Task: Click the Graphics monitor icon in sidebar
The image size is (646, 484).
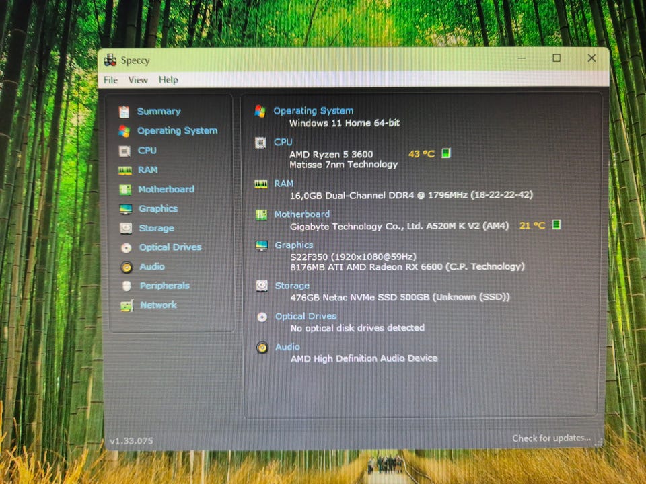Action: click(126, 208)
